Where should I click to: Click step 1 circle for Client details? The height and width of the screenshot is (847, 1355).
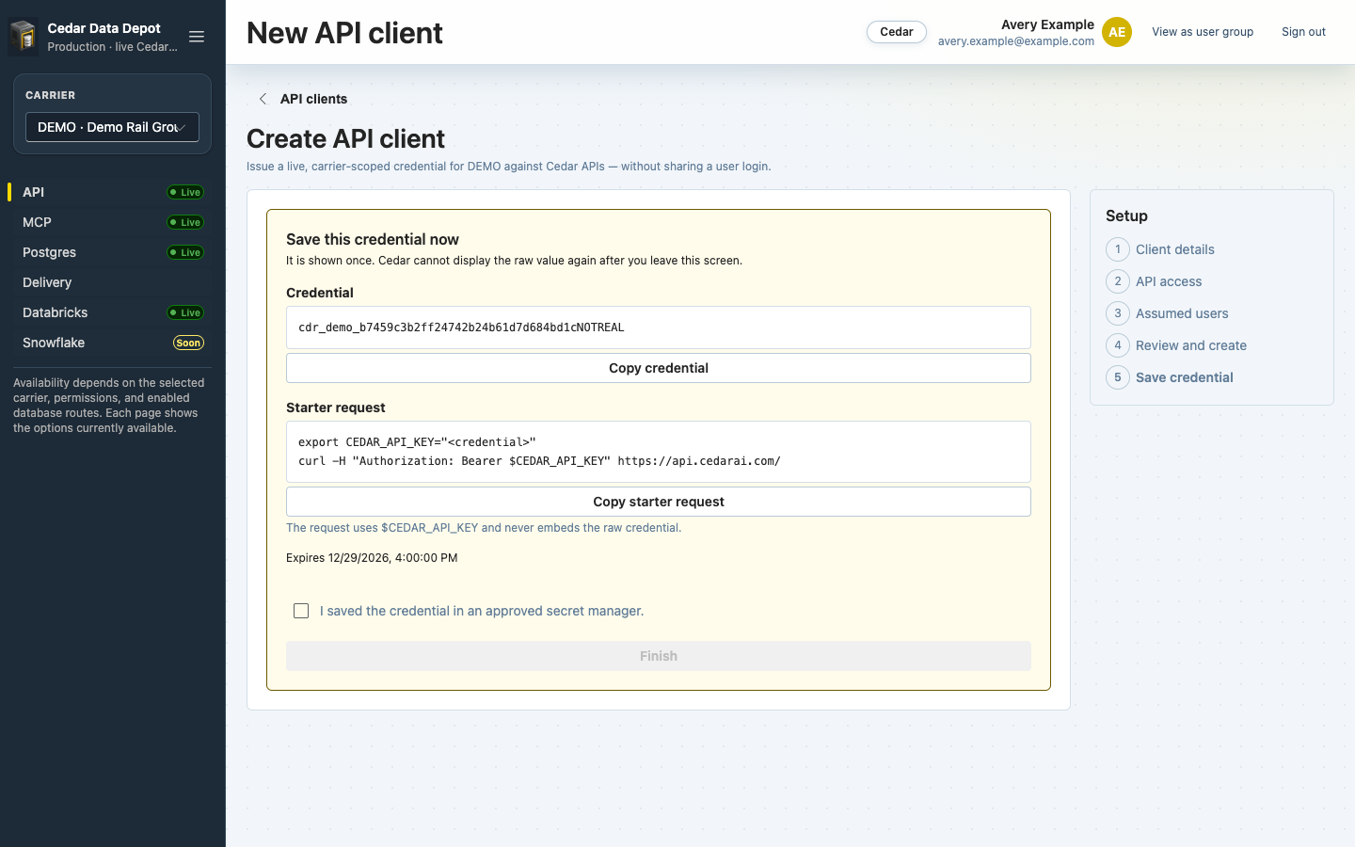point(1118,249)
